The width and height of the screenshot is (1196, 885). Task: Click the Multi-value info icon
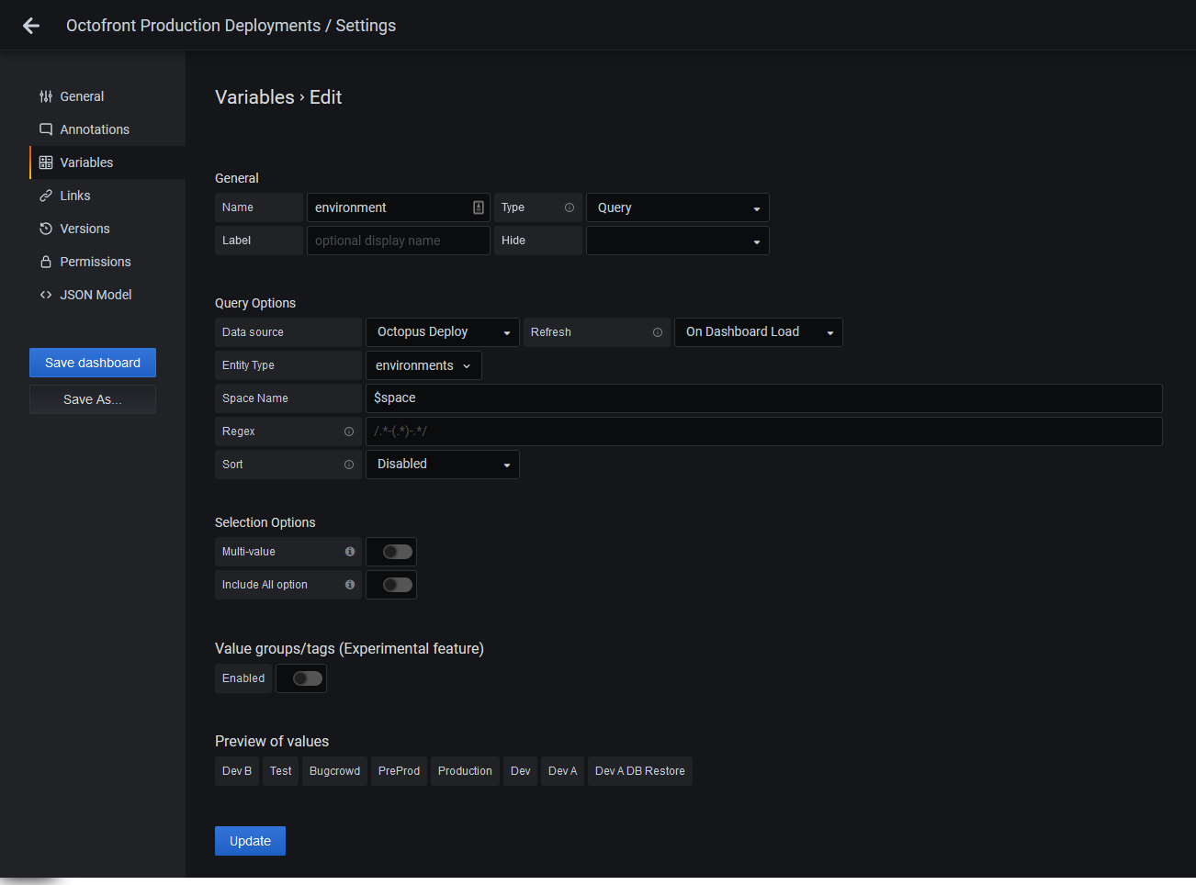[x=350, y=552]
